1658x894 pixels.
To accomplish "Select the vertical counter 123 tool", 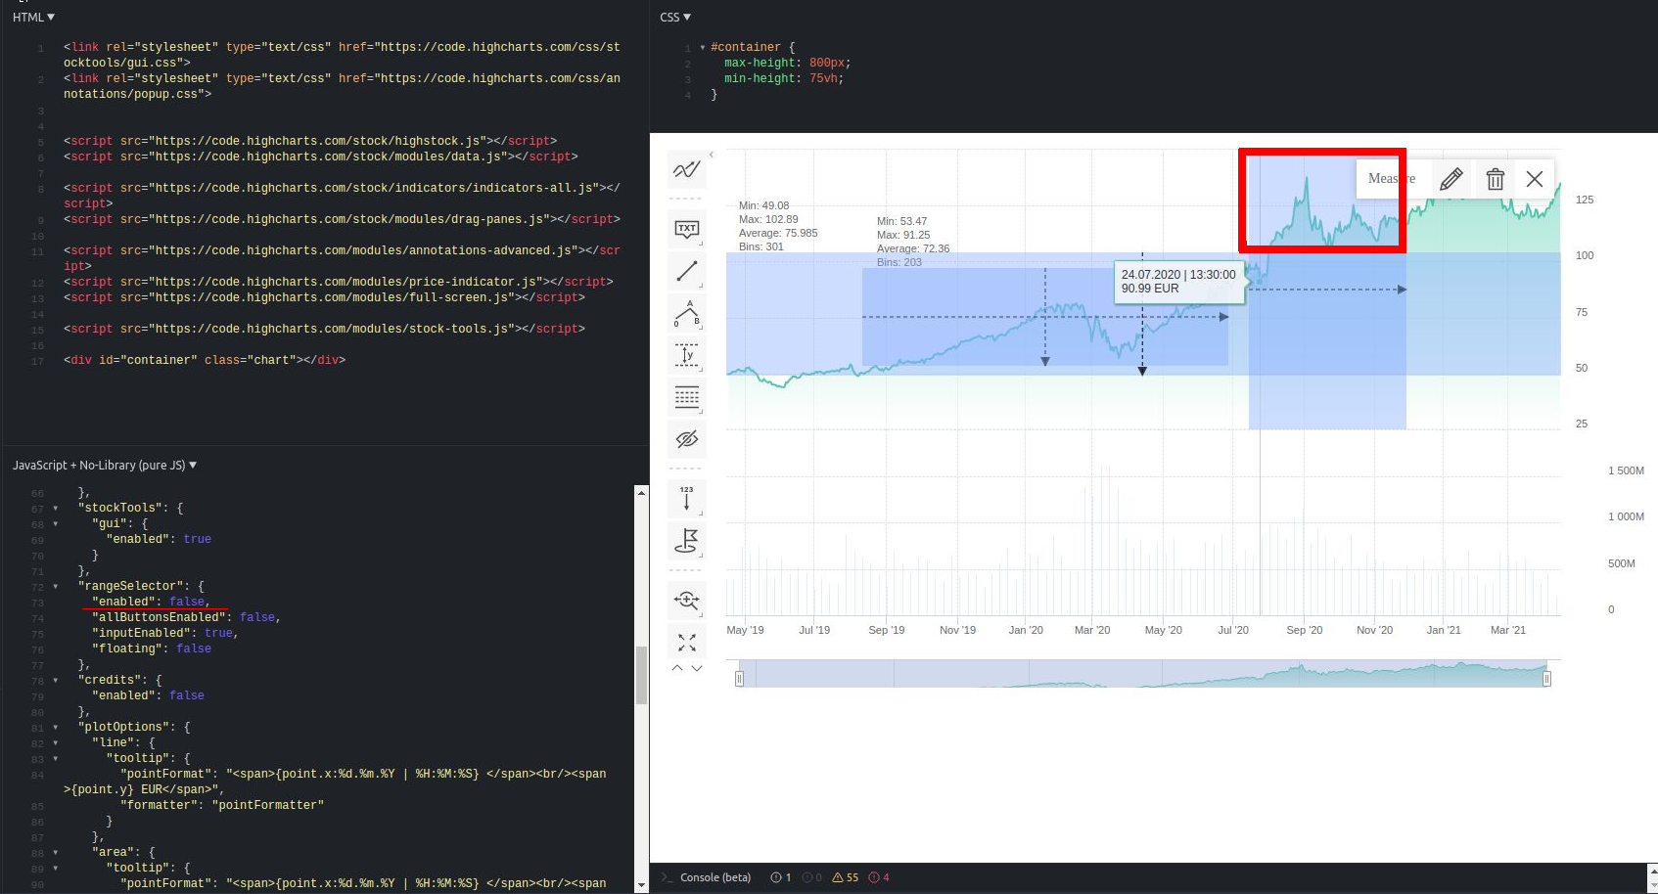I will [x=686, y=498].
